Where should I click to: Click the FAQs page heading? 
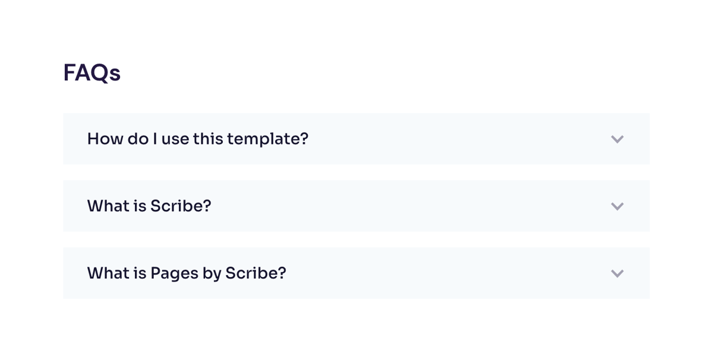(92, 73)
